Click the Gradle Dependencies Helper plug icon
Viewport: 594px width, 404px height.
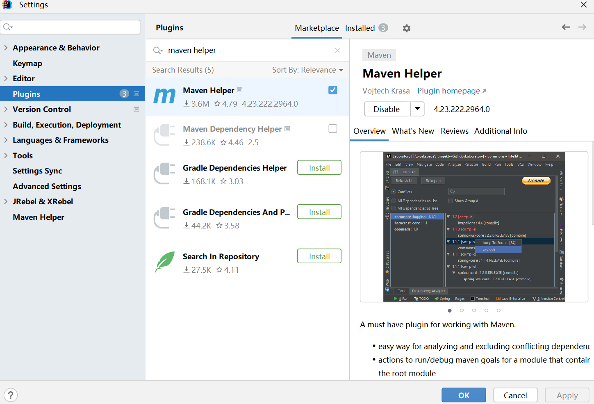[164, 173]
